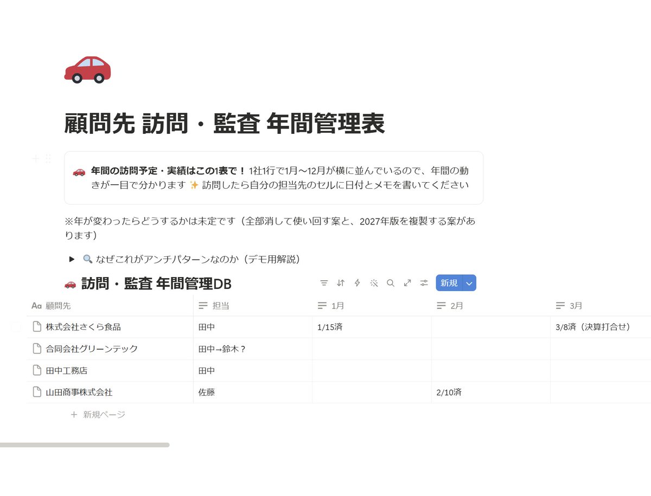Image resolution: width=651 pixels, height=496 pixels.
Task: Click the empty 2月 cell for さくら食品
Action: point(491,327)
